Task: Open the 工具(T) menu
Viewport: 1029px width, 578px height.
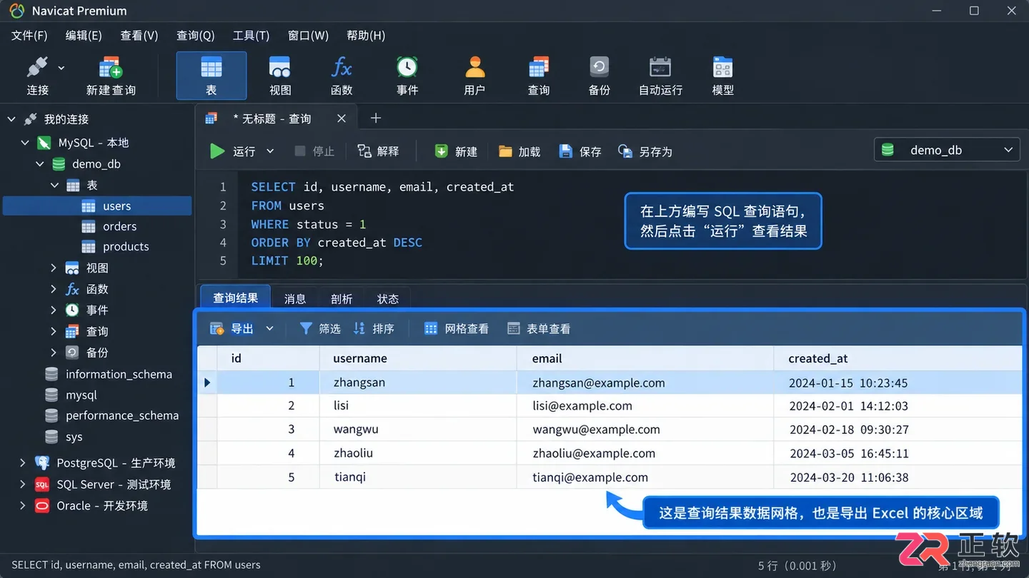Action: (251, 36)
